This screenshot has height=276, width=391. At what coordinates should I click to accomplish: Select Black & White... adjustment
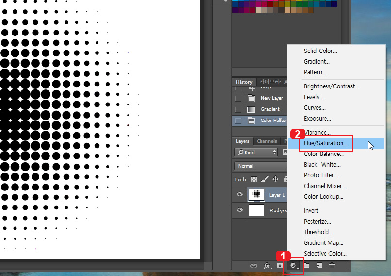coord(322,165)
